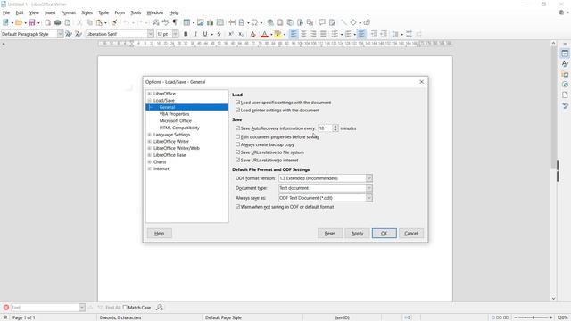Viewport: 571px width, 321px height.
Task: Toggle Save URLs relative to internet
Action: (x=238, y=160)
